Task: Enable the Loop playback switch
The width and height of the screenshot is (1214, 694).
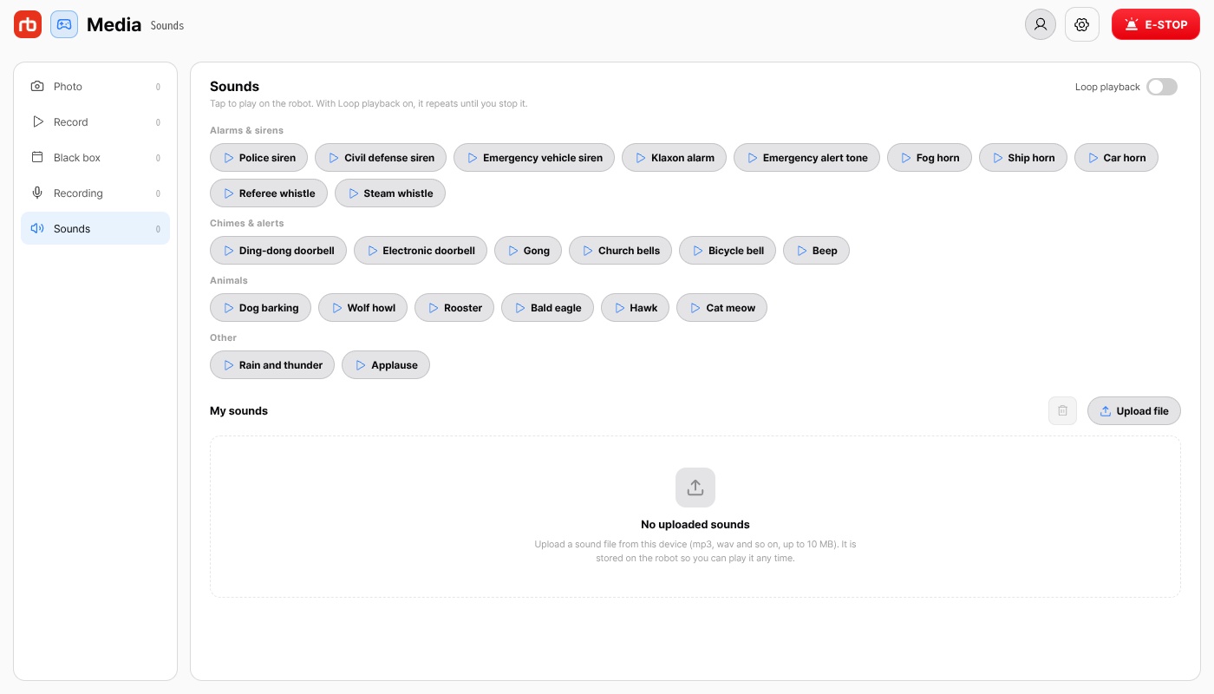Action: [1162, 87]
